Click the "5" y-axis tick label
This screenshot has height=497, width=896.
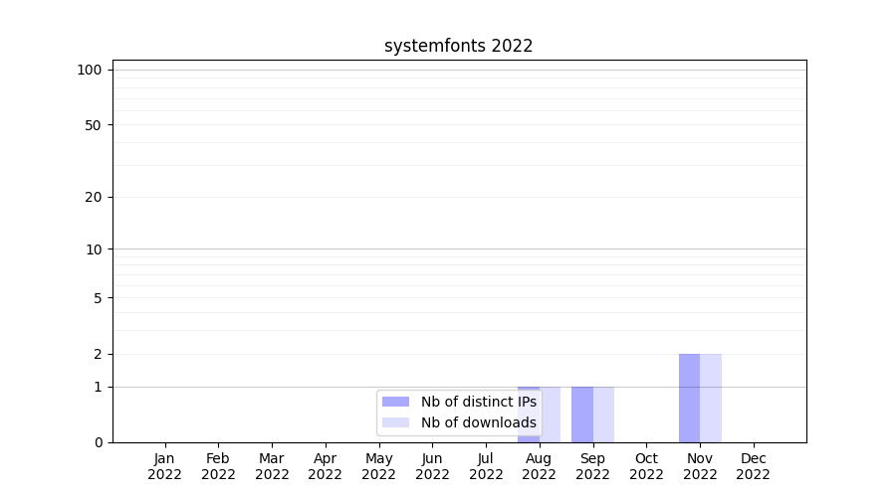click(98, 298)
